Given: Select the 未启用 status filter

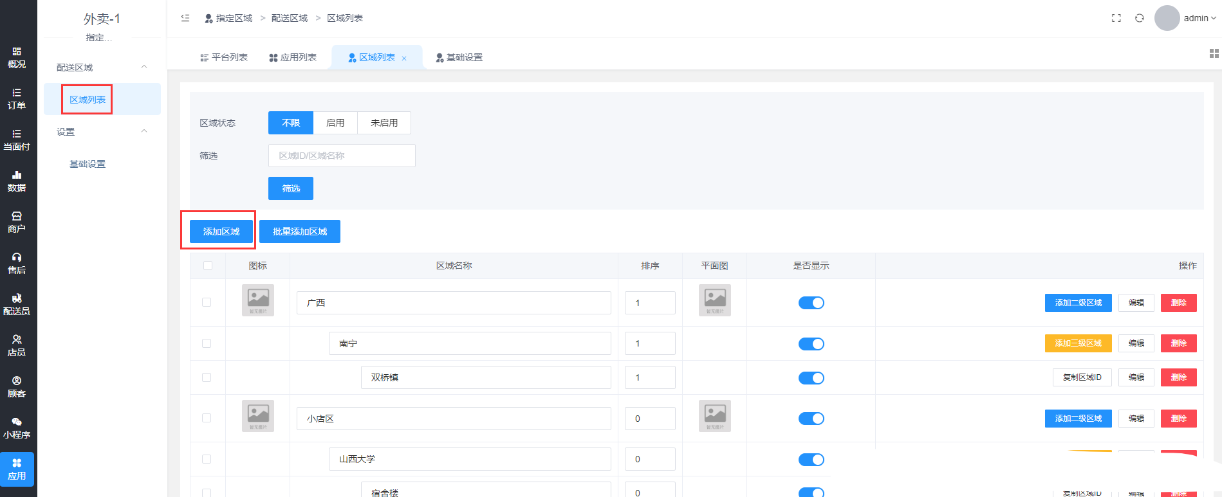Looking at the screenshot, I should point(384,123).
